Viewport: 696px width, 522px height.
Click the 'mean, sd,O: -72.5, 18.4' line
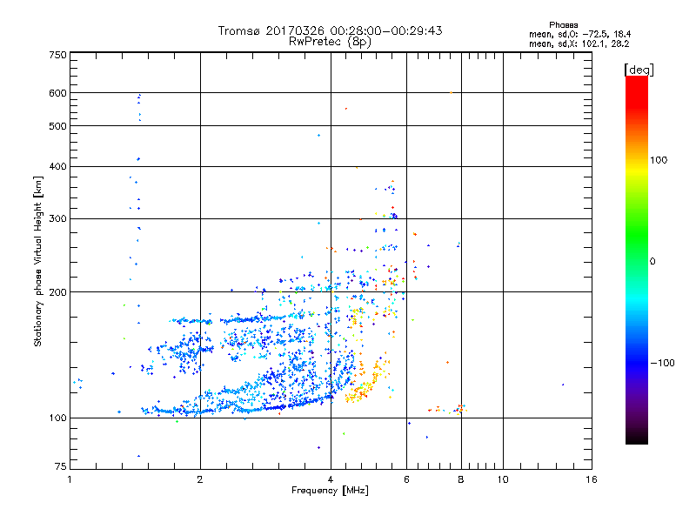pos(579,34)
